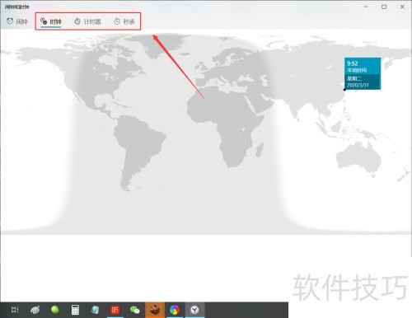Image resolution: width=412 pixels, height=318 pixels.
Task: Switch to the colorful pinwheel app in taskbar
Action: tap(175, 310)
